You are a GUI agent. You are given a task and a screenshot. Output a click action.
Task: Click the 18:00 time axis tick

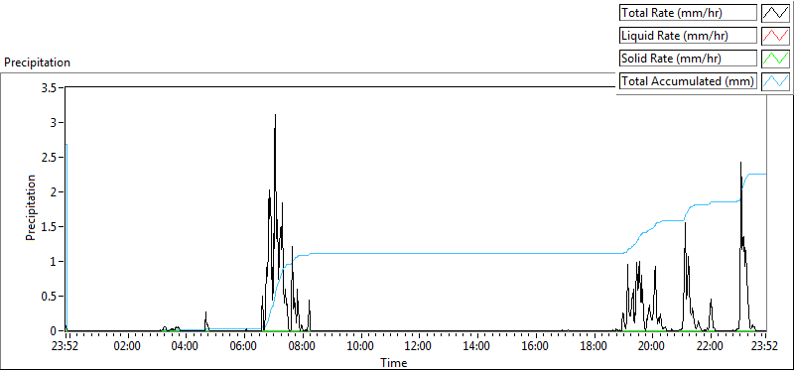[593, 347]
